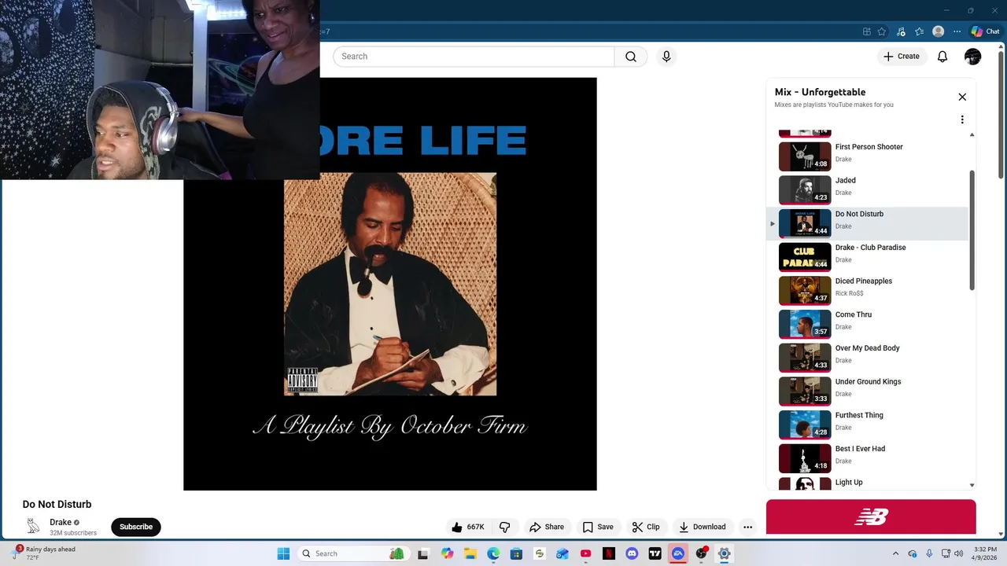The width and height of the screenshot is (1007, 566).
Task: Focus the YouTube search field
Action: [x=474, y=57]
